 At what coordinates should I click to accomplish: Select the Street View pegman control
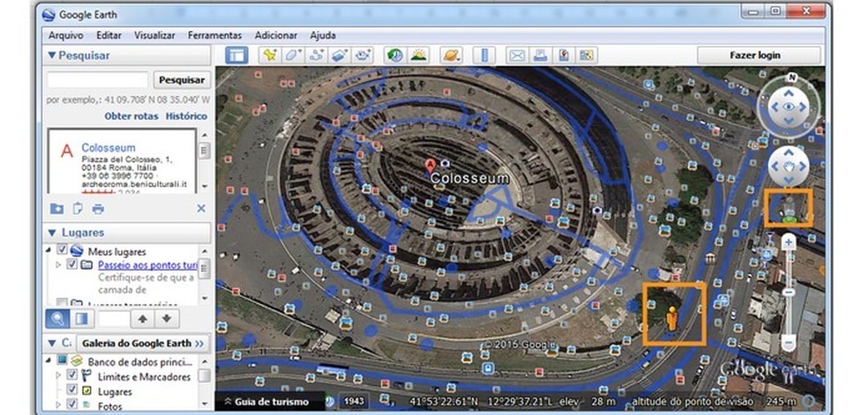click(789, 211)
